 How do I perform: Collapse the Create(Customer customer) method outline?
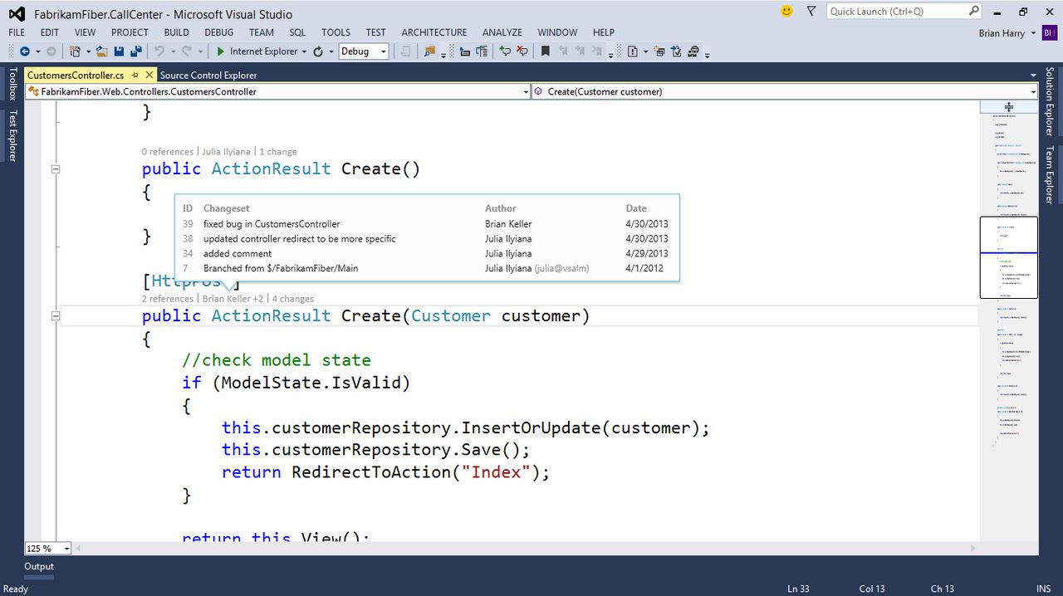56,316
